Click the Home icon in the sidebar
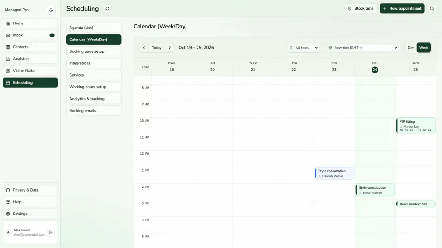This screenshot has width=442, height=248. pos(8,23)
